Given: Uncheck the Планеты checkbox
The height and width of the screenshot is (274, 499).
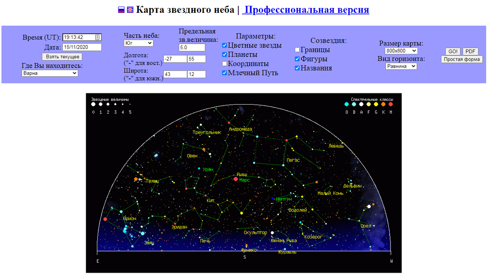Looking at the screenshot, I should pyautogui.click(x=224, y=54).
